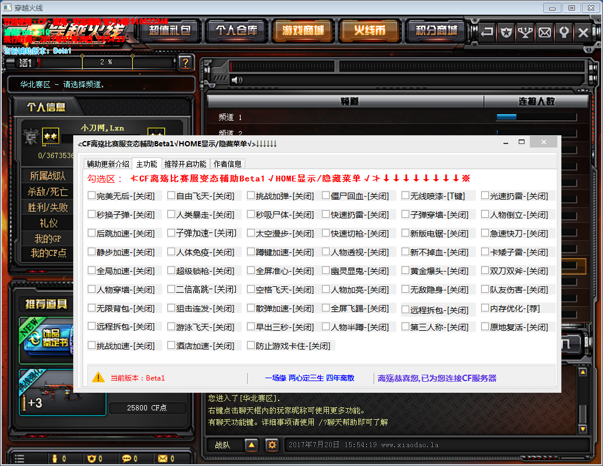Click the 所属战队 row in personal info
Screen dimensions: 603x466
click(x=47, y=176)
